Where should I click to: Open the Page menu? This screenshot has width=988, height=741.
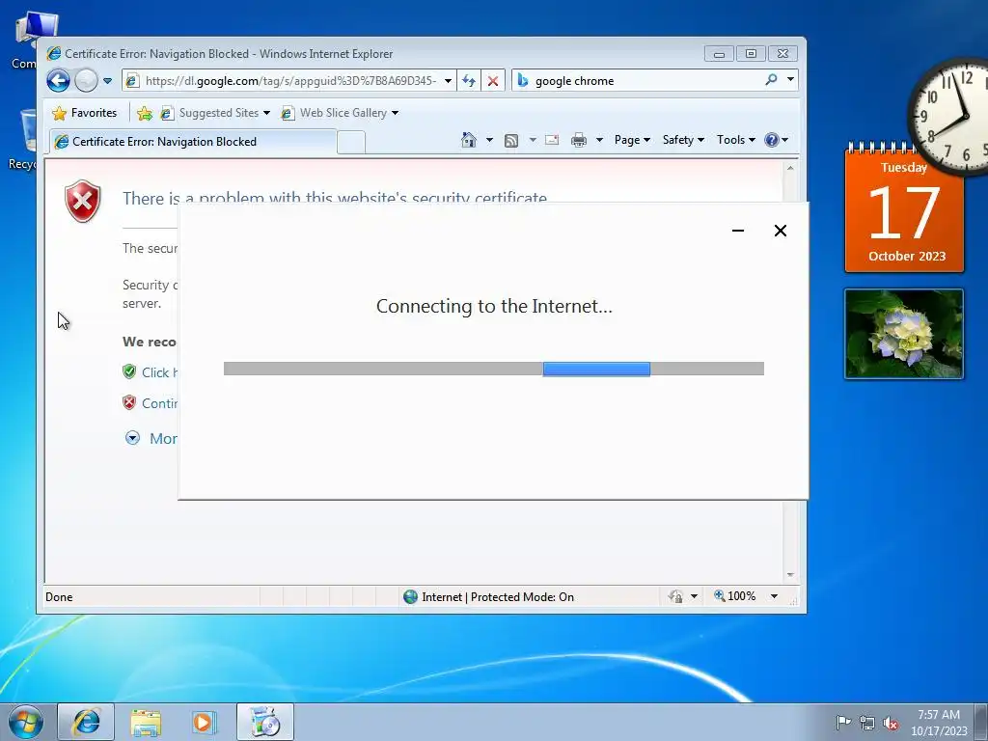pos(632,140)
